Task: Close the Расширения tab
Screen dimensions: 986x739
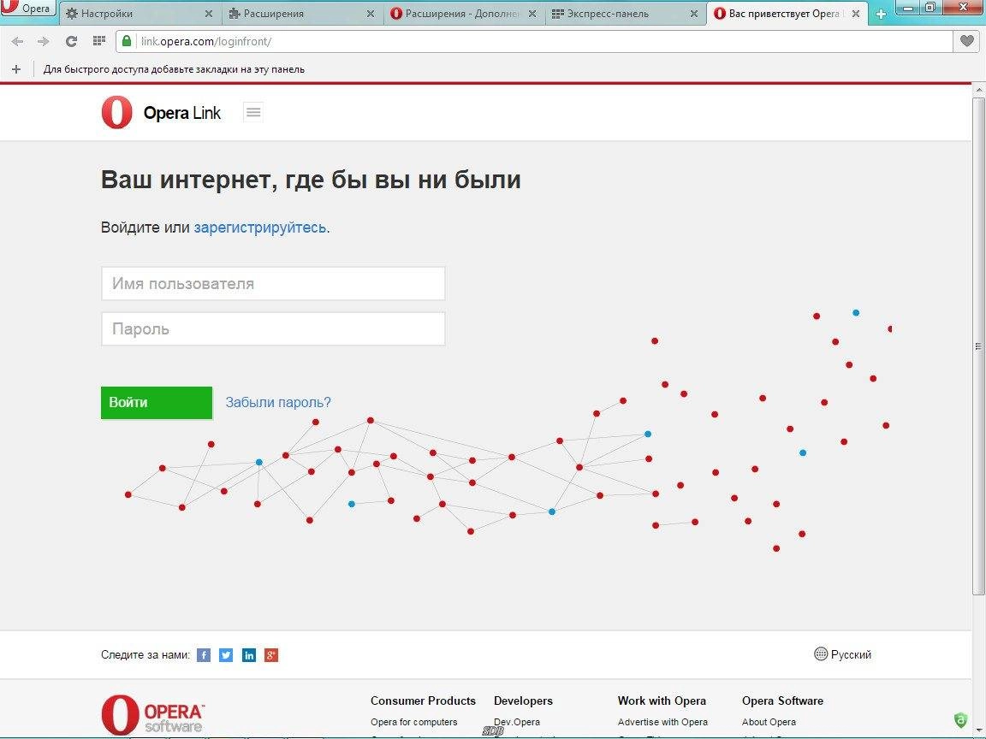Action: pos(371,14)
